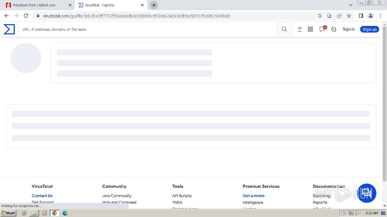Open a new tab with plus button

pyautogui.click(x=154, y=5)
